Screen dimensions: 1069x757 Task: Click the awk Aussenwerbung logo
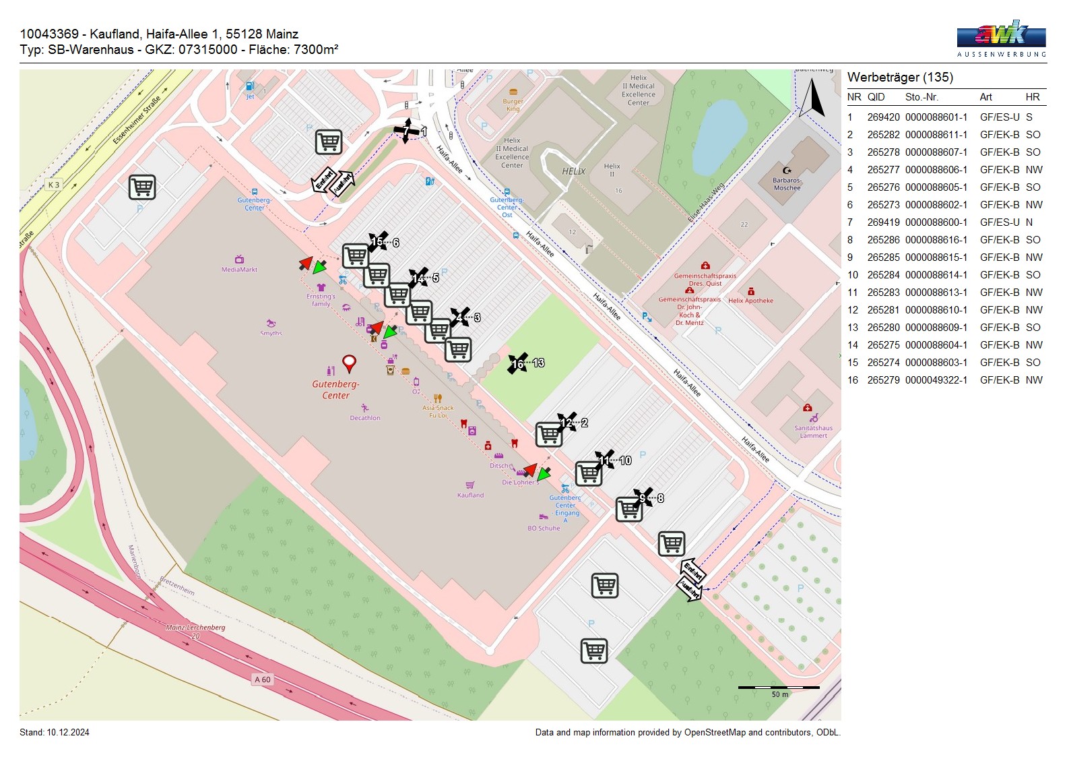click(1001, 36)
